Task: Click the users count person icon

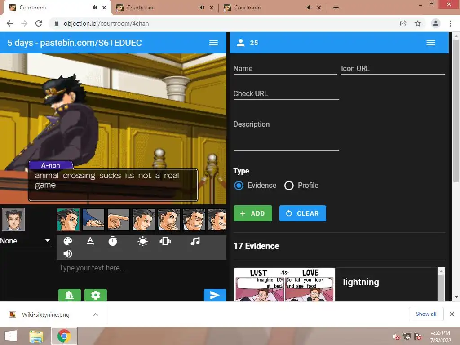Action: click(241, 43)
